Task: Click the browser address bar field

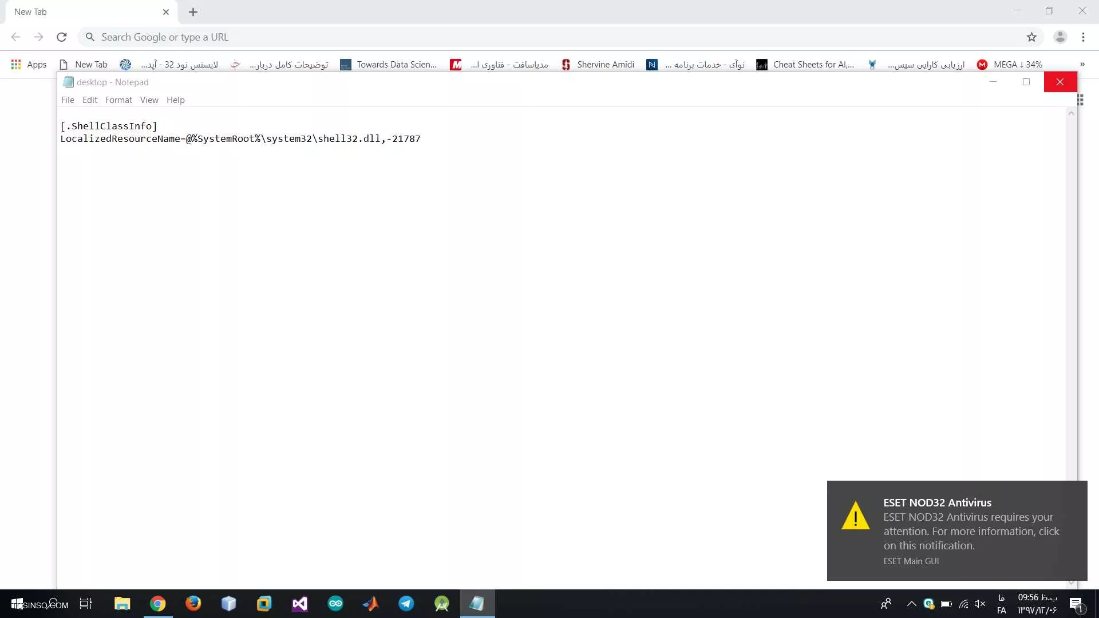Action: coord(549,36)
